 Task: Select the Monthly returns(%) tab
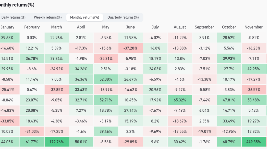pyautogui.click(x=84, y=17)
